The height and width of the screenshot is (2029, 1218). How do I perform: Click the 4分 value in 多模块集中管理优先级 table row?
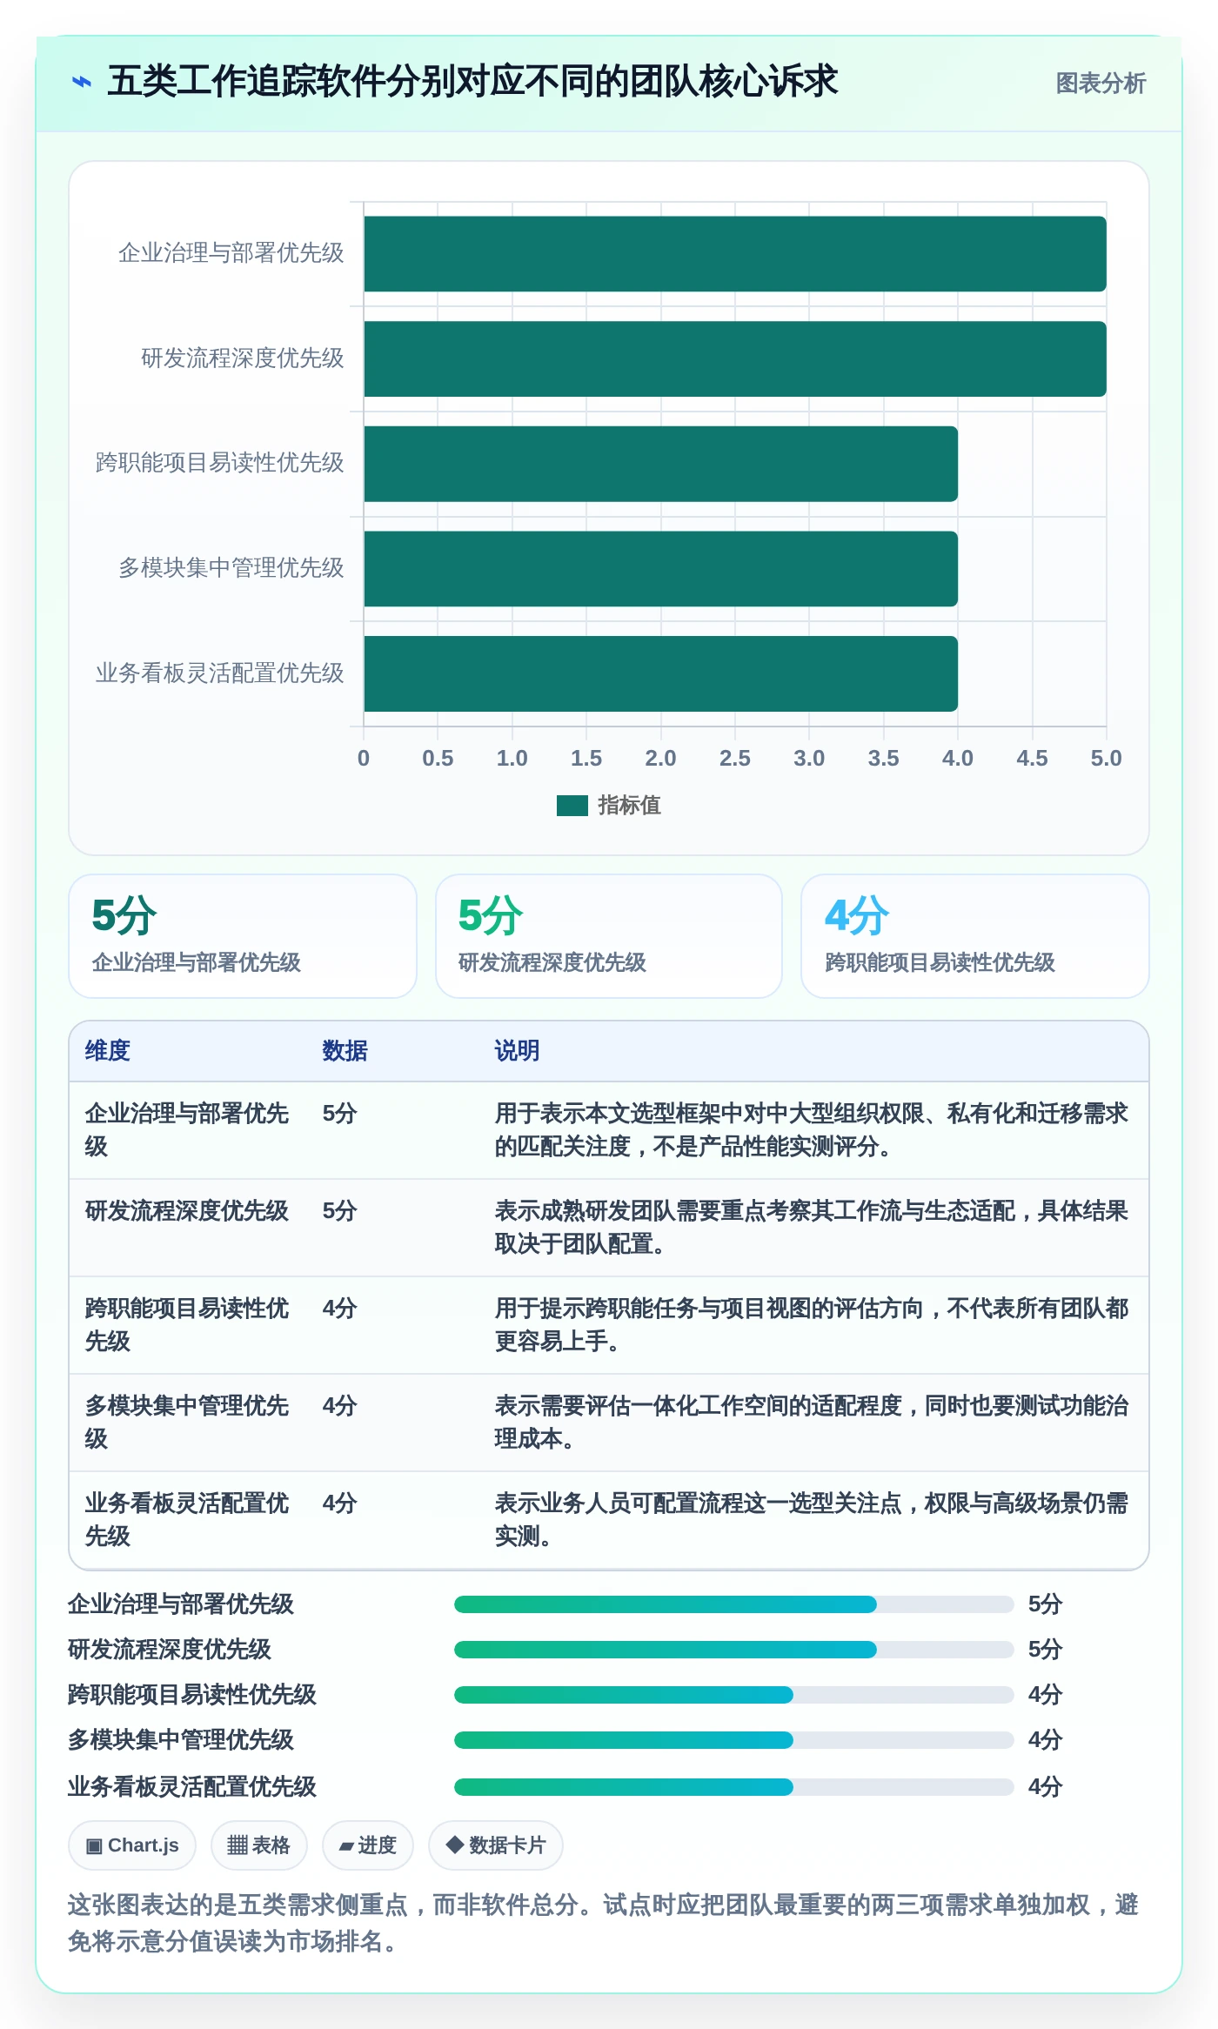click(340, 1406)
